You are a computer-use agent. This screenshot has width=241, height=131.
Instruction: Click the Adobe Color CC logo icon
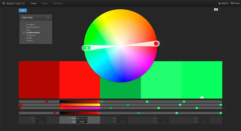point(3,3)
